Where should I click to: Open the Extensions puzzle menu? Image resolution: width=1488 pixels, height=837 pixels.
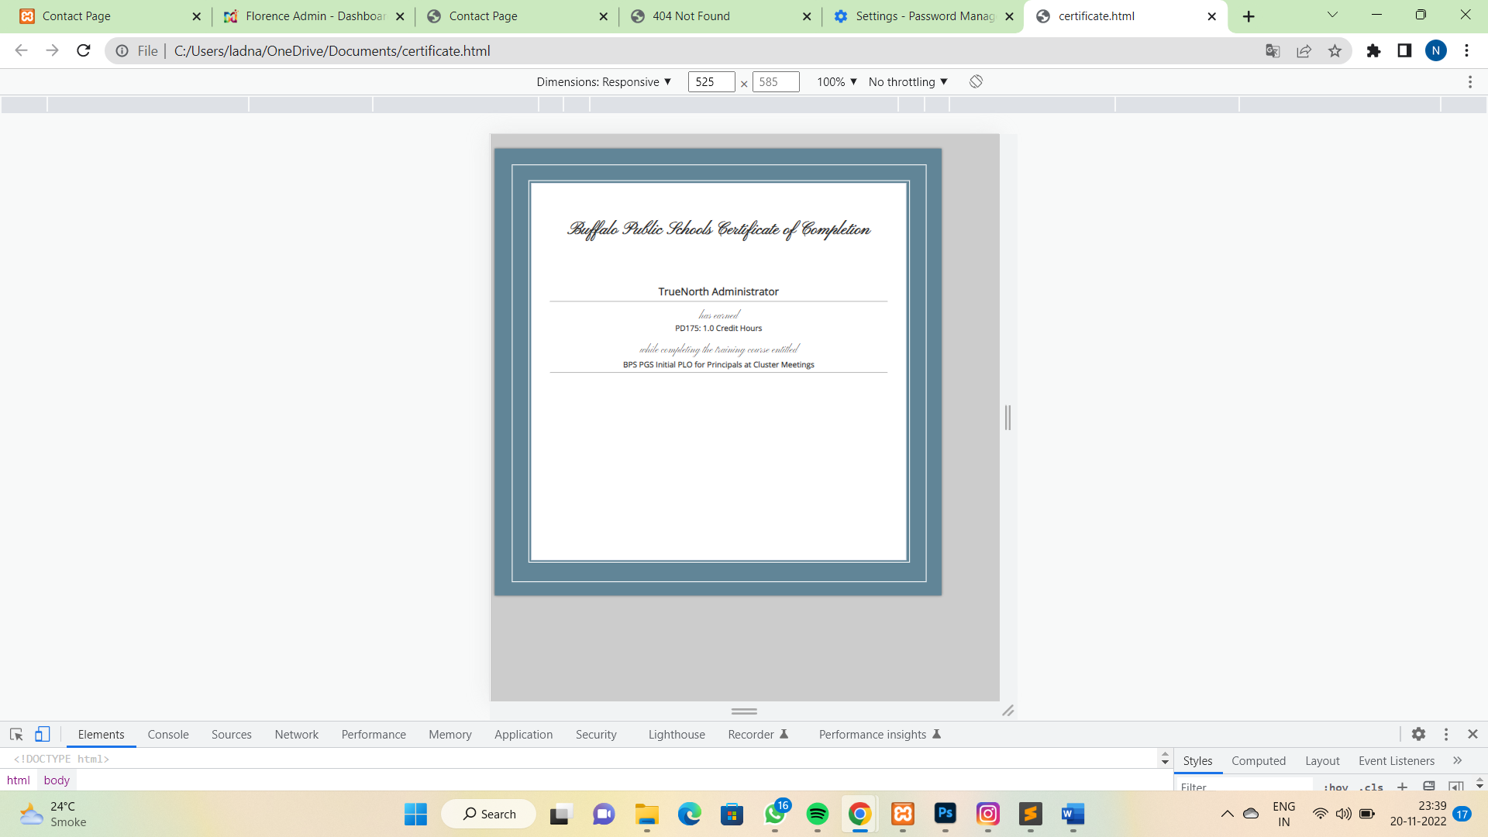pos(1373,51)
